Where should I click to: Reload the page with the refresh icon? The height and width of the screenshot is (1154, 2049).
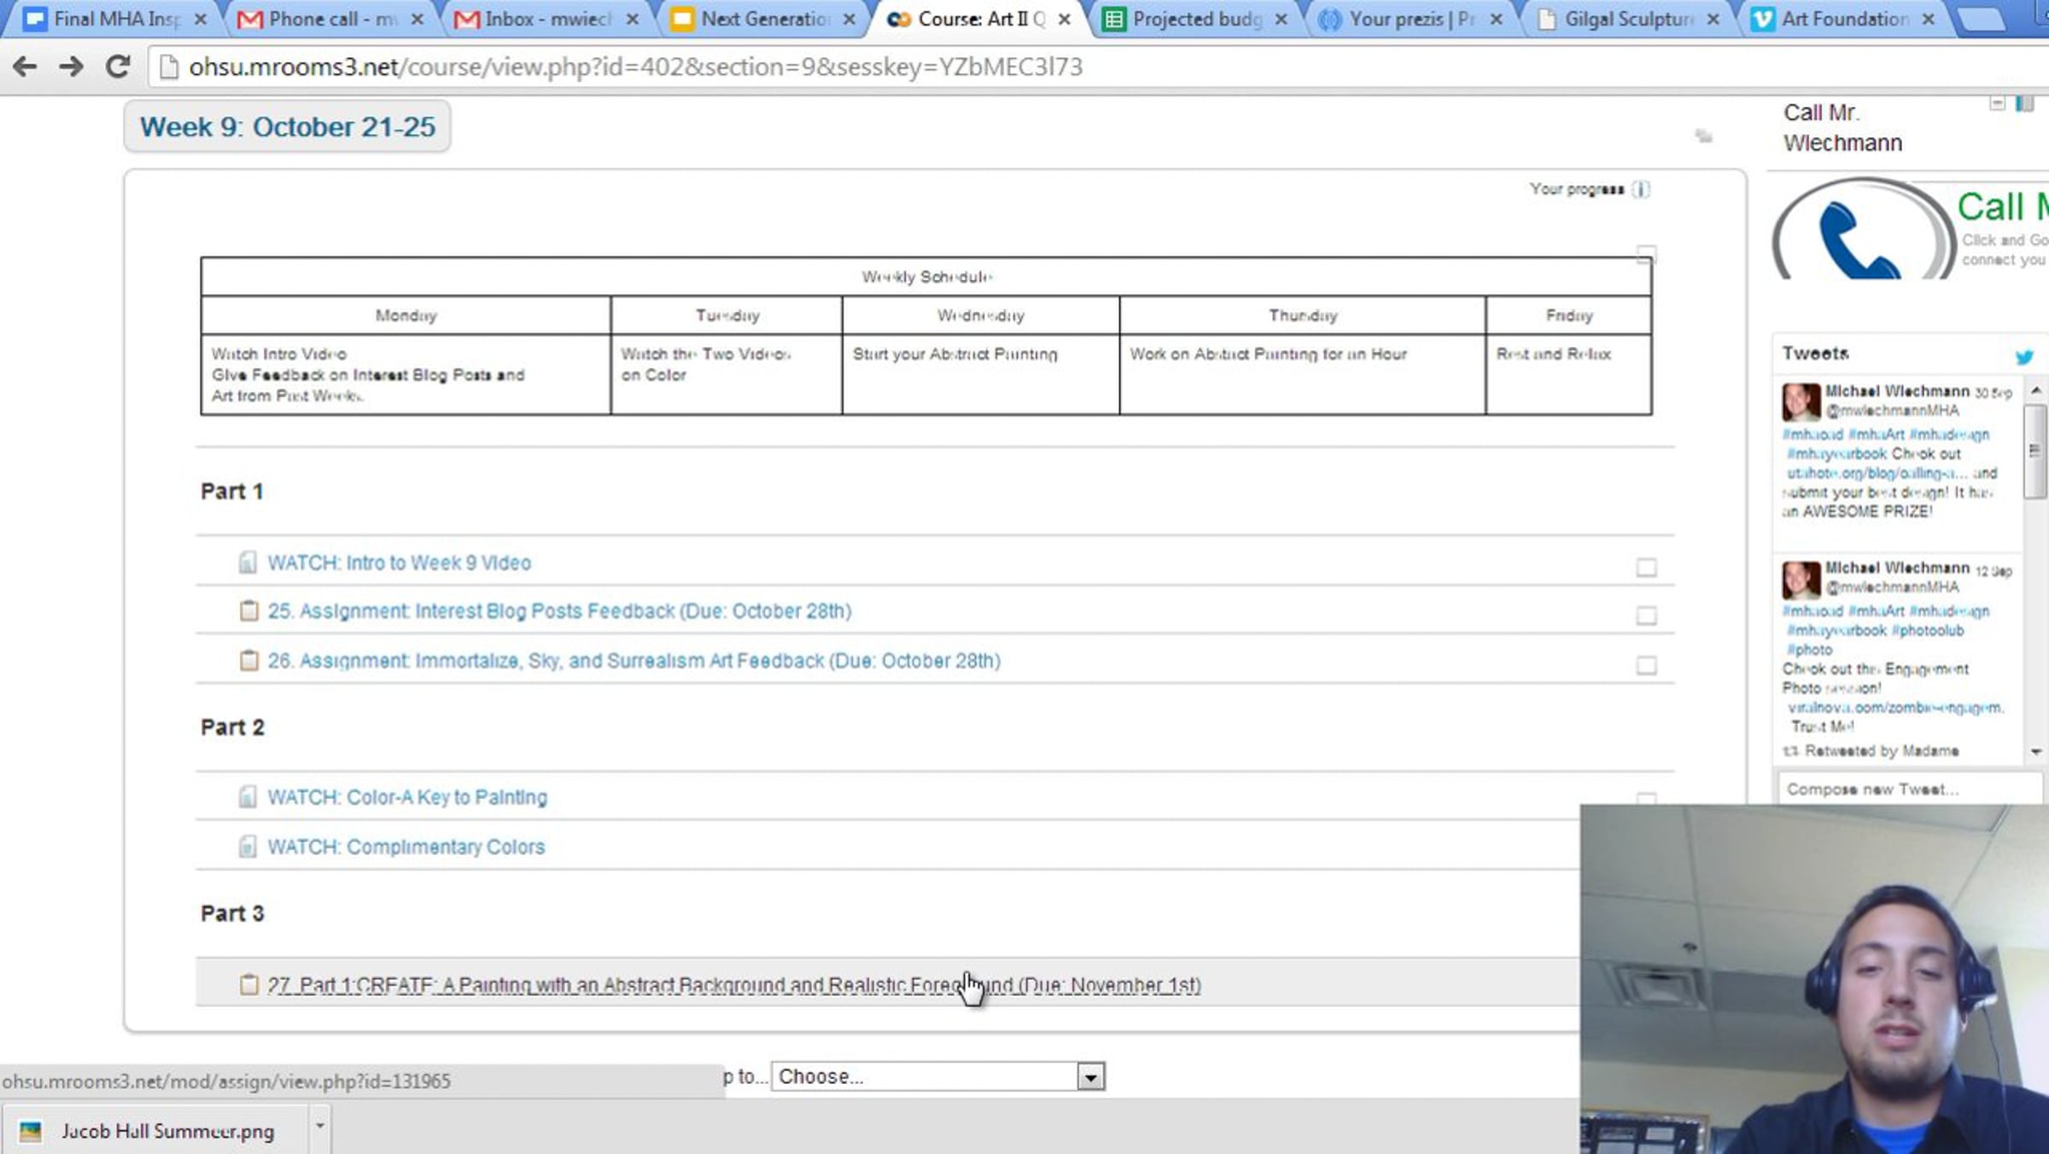118,67
